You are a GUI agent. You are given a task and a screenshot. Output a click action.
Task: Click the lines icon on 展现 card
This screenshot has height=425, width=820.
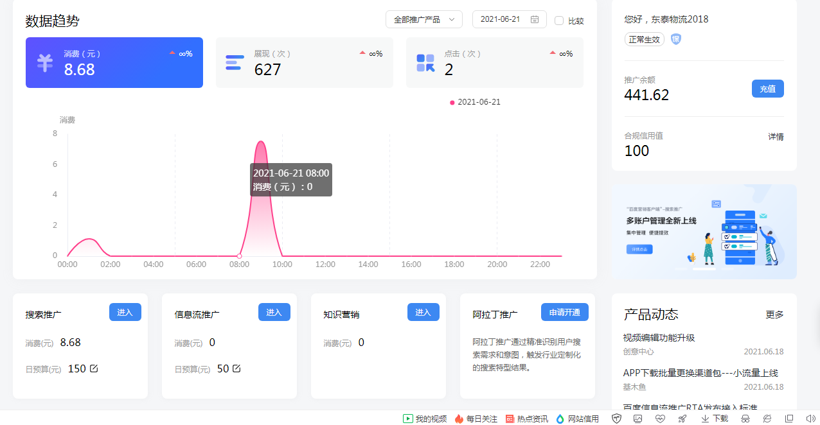[234, 63]
